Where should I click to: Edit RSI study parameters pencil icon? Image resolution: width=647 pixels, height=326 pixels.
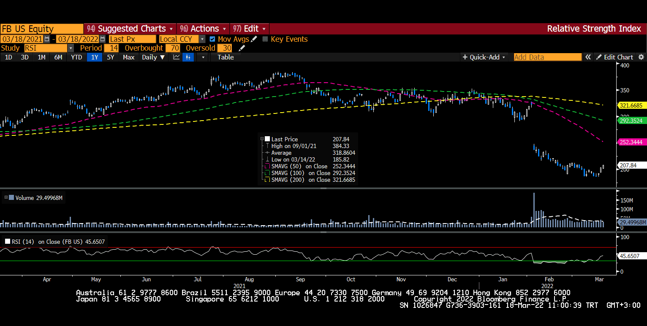point(242,48)
